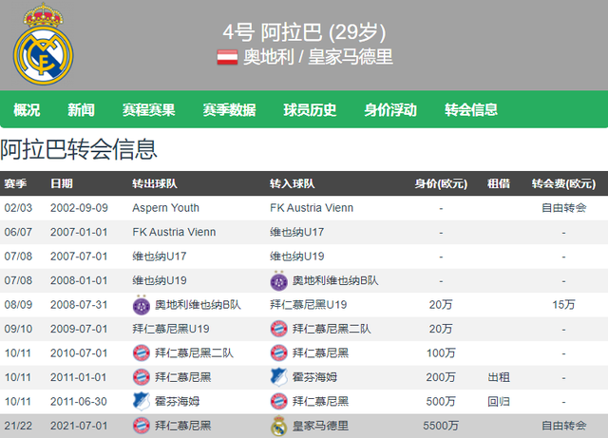Open the 赛程赛果 tab
The height and width of the screenshot is (438, 608).
[x=149, y=110]
